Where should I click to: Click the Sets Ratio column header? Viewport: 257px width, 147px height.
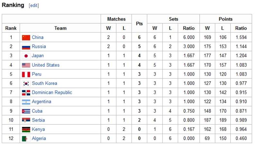pyautogui.click(x=189, y=28)
